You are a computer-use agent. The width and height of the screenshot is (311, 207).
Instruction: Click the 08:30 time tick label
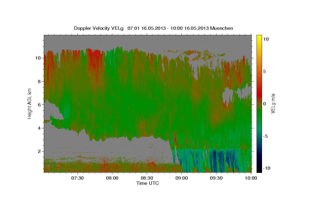point(147,178)
